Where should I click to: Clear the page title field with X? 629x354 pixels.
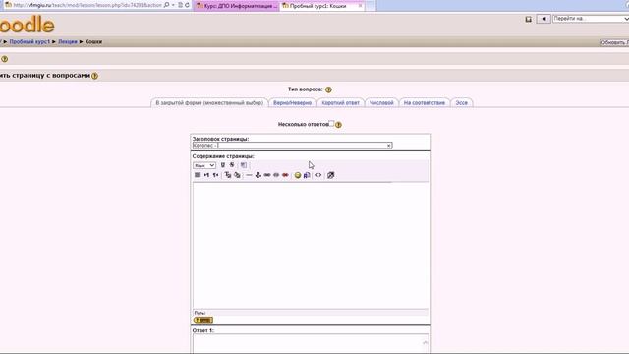click(x=389, y=146)
